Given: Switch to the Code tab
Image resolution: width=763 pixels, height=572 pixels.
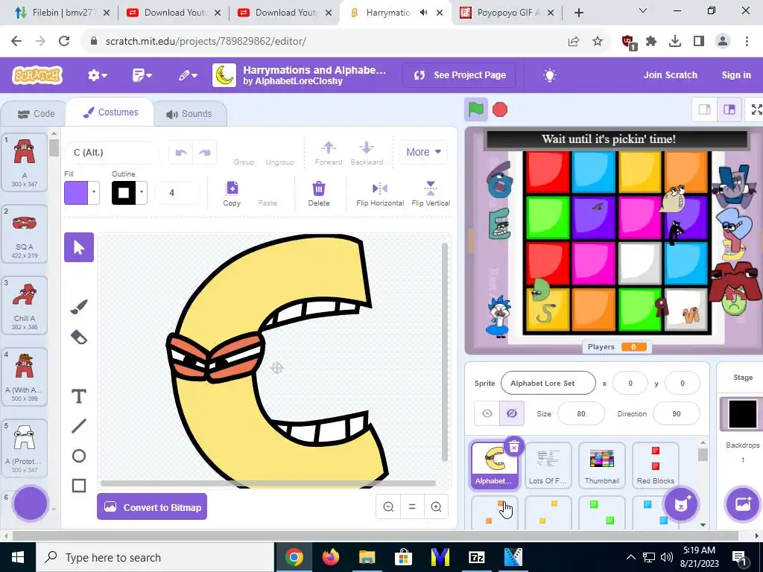Looking at the screenshot, I should [36, 114].
